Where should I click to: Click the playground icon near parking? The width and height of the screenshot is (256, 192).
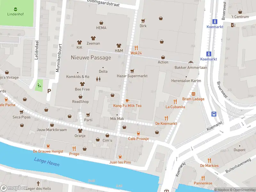point(39,85)
